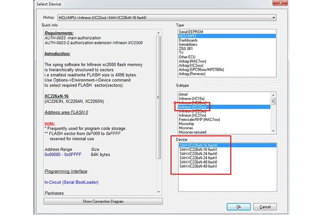Select SAH-XC226xN-16 flash0 device
Image resolution: width=323 pixels, height=215 pixels.
[x=227, y=145]
